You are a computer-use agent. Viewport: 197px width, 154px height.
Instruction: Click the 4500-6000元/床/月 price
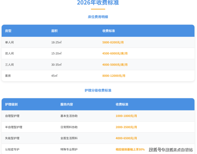point(115,53)
